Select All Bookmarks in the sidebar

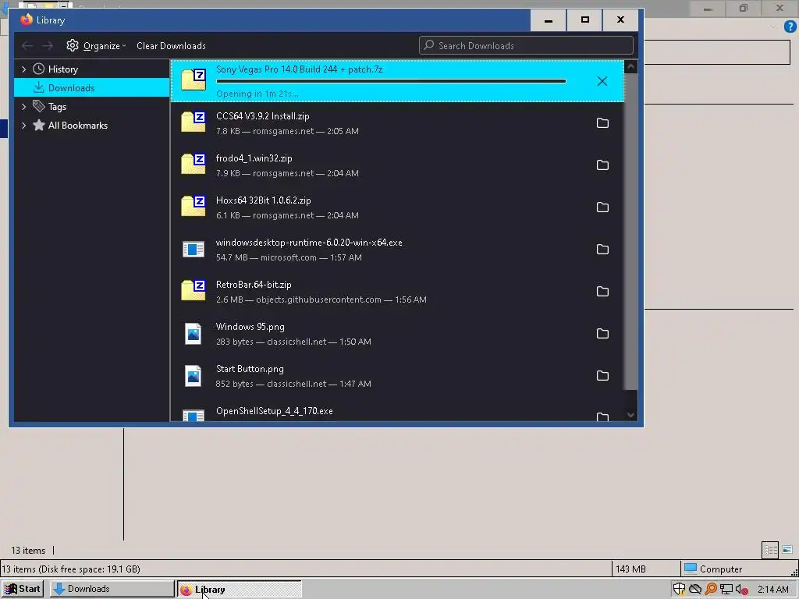[x=92, y=126]
